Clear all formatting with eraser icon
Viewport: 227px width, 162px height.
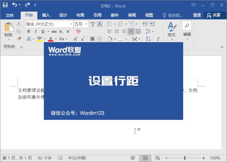tap(78, 31)
